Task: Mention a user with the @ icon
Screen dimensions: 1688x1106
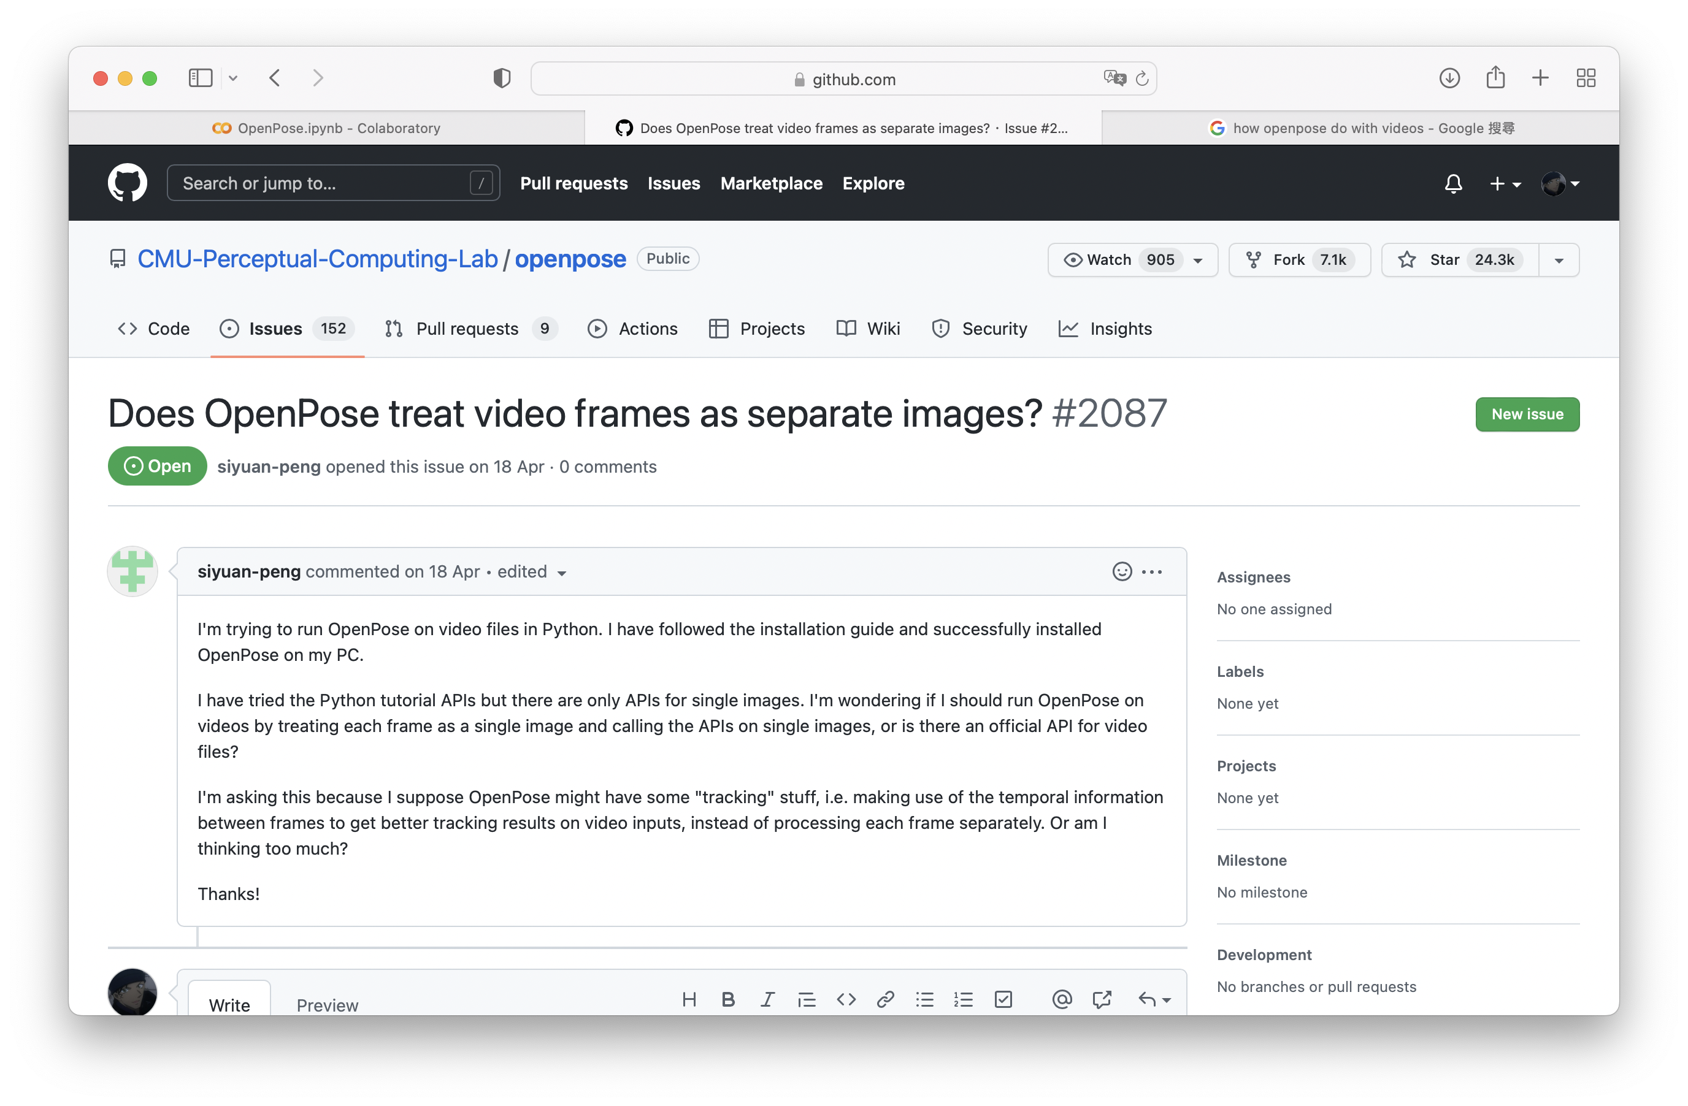Action: point(1062,1000)
